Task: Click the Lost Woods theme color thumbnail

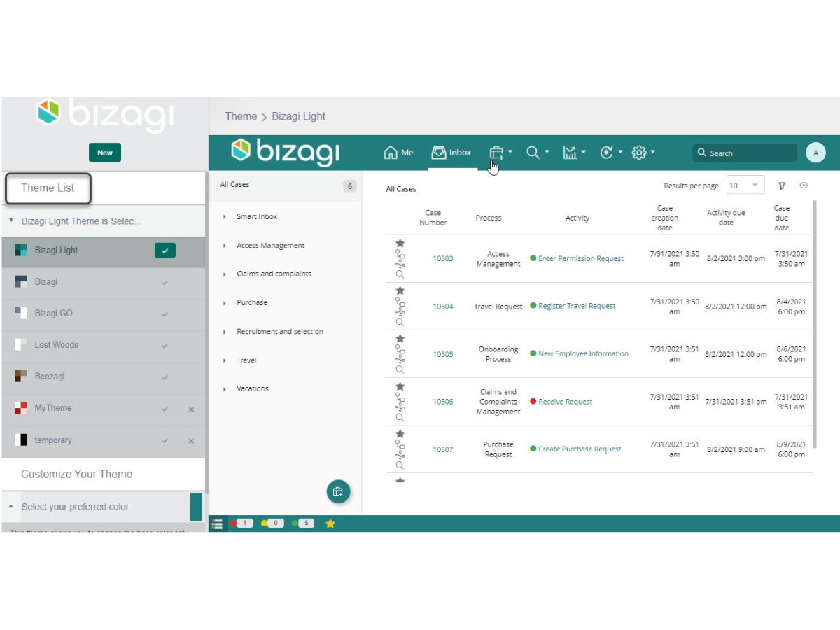Action: tap(21, 344)
